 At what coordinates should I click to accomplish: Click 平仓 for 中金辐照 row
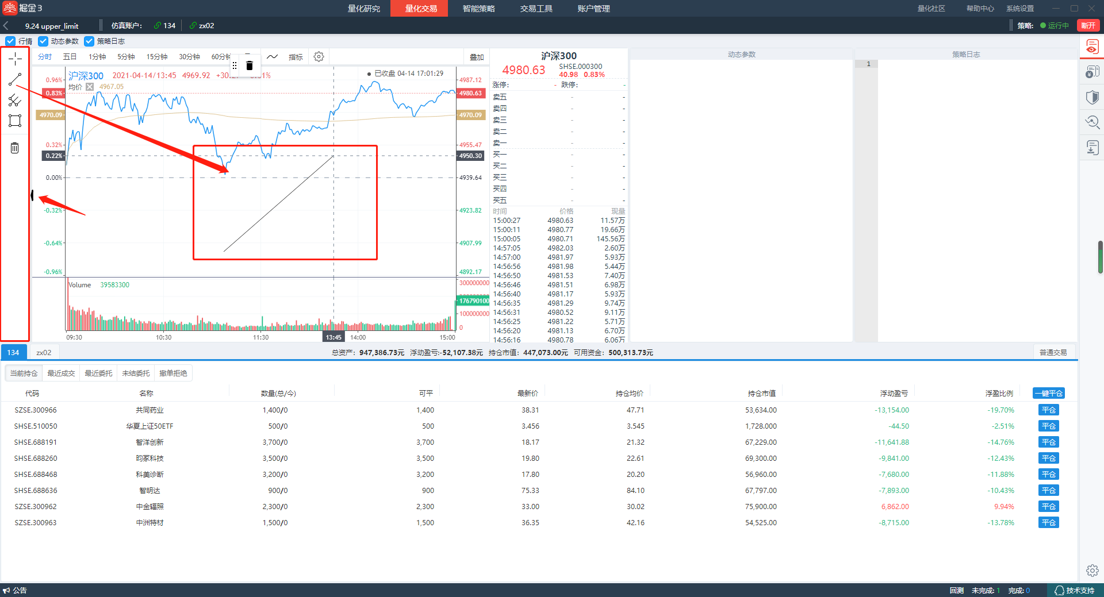[x=1049, y=507]
